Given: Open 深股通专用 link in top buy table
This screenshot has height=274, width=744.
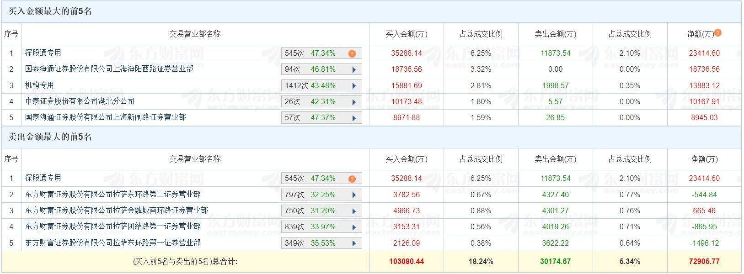Looking at the screenshot, I should point(43,53).
